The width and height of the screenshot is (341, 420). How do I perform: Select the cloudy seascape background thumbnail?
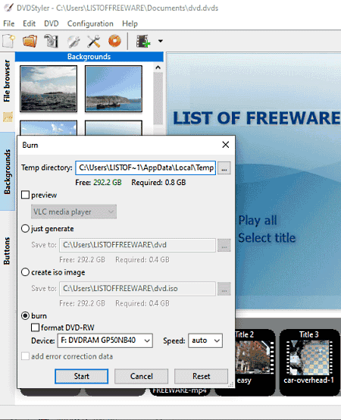(x=48, y=89)
